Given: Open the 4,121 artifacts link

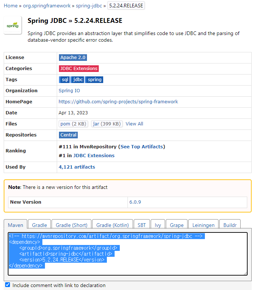Looking at the screenshot, I should (x=77, y=167).
